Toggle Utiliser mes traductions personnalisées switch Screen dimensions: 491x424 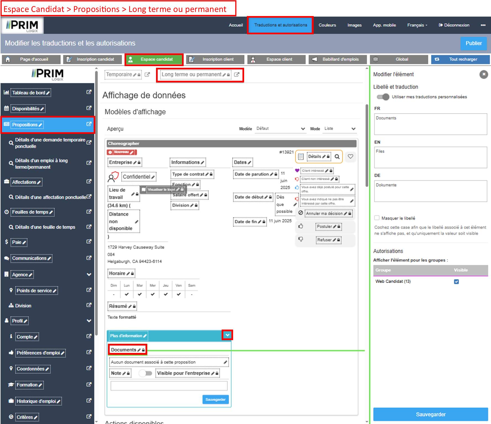(383, 97)
